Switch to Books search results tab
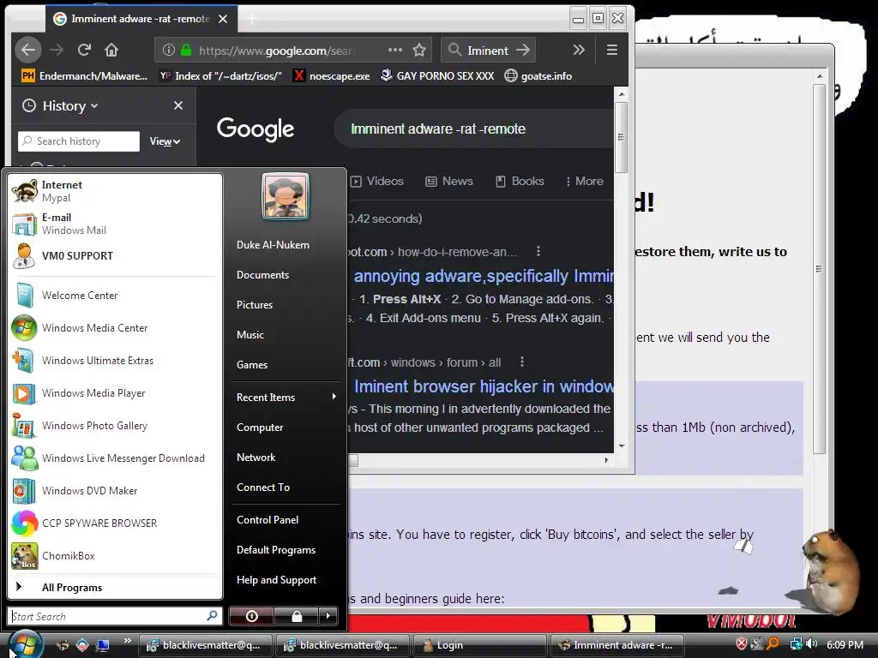The width and height of the screenshot is (878, 658). 520,182
